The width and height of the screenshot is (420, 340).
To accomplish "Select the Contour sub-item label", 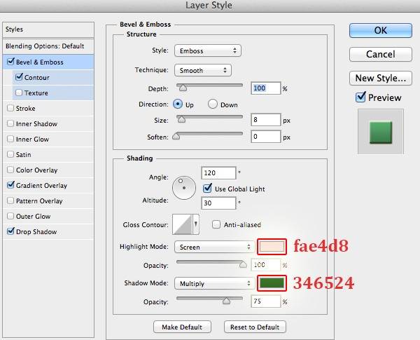I will click(x=37, y=78).
